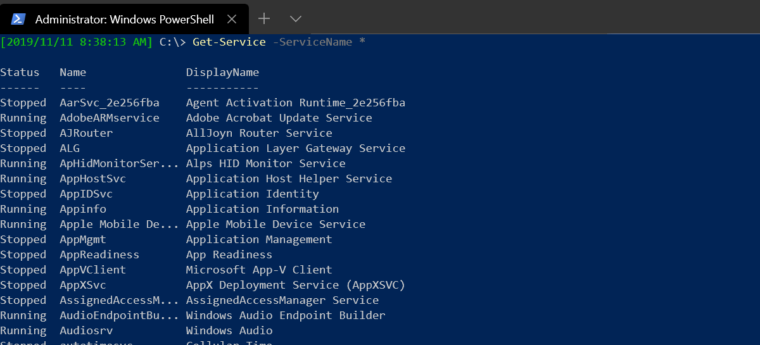Click the DisplayName column header

pyautogui.click(x=222, y=72)
